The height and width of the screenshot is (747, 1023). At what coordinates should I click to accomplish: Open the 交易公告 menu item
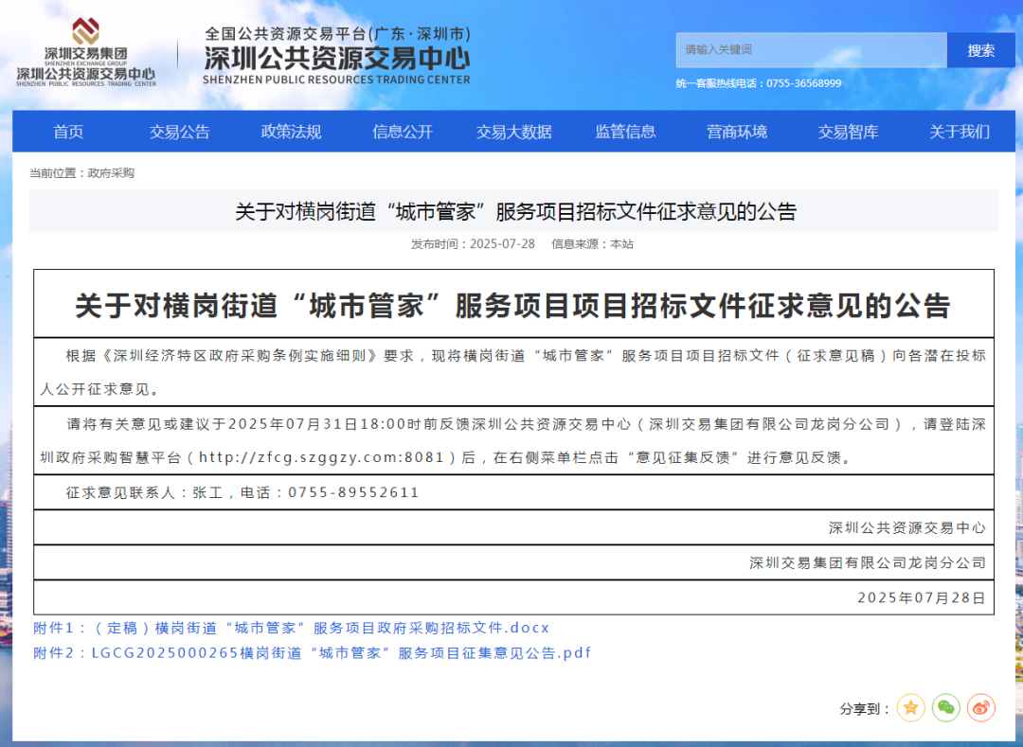click(179, 132)
